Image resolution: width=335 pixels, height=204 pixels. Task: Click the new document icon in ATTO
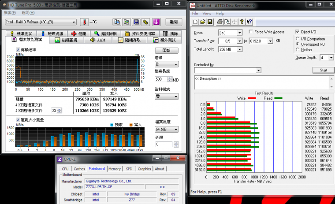tap(195, 22)
